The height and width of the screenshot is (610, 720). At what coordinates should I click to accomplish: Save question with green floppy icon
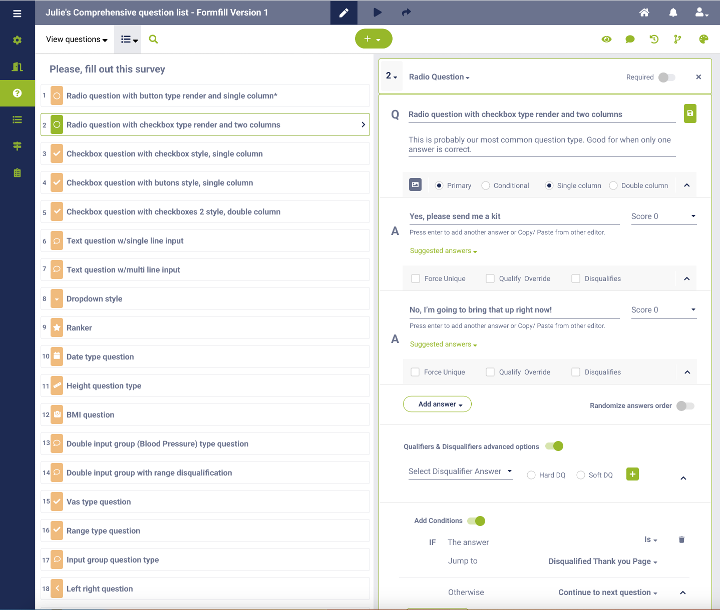[690, 113]
